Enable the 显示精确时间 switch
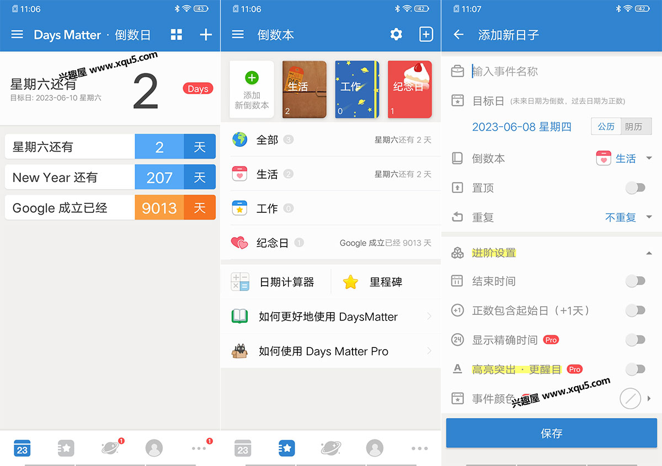 636,340
